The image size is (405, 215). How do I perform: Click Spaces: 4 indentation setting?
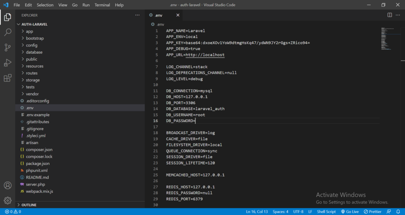point(280,212)
